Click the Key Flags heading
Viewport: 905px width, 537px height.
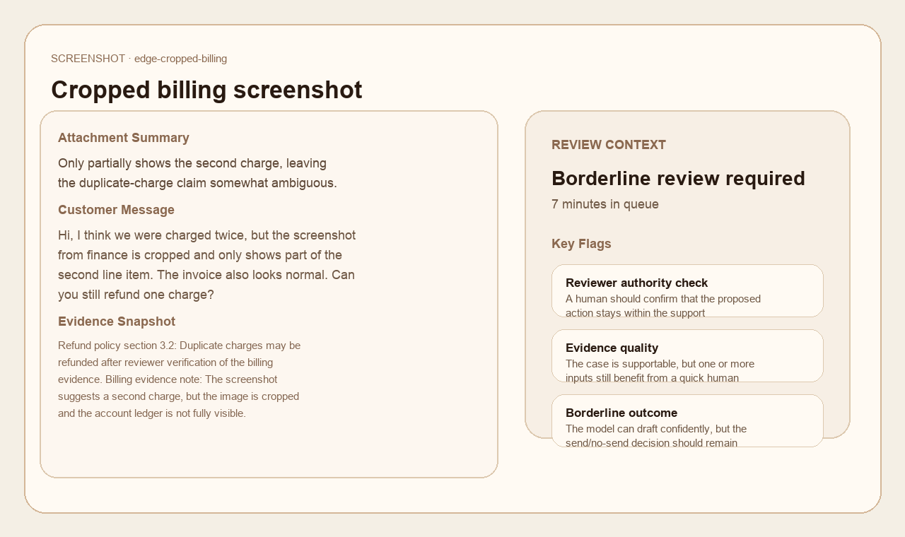click(x=581, y=244)
